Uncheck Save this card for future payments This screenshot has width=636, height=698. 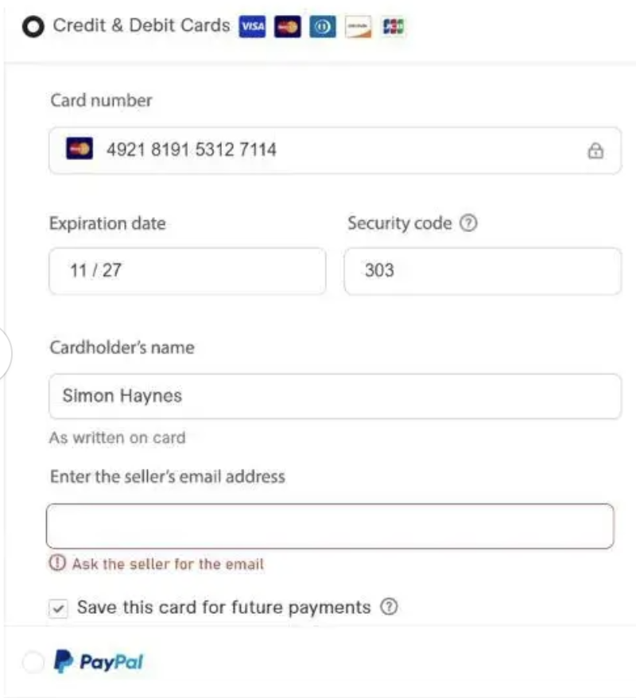[x=58, y=608]
